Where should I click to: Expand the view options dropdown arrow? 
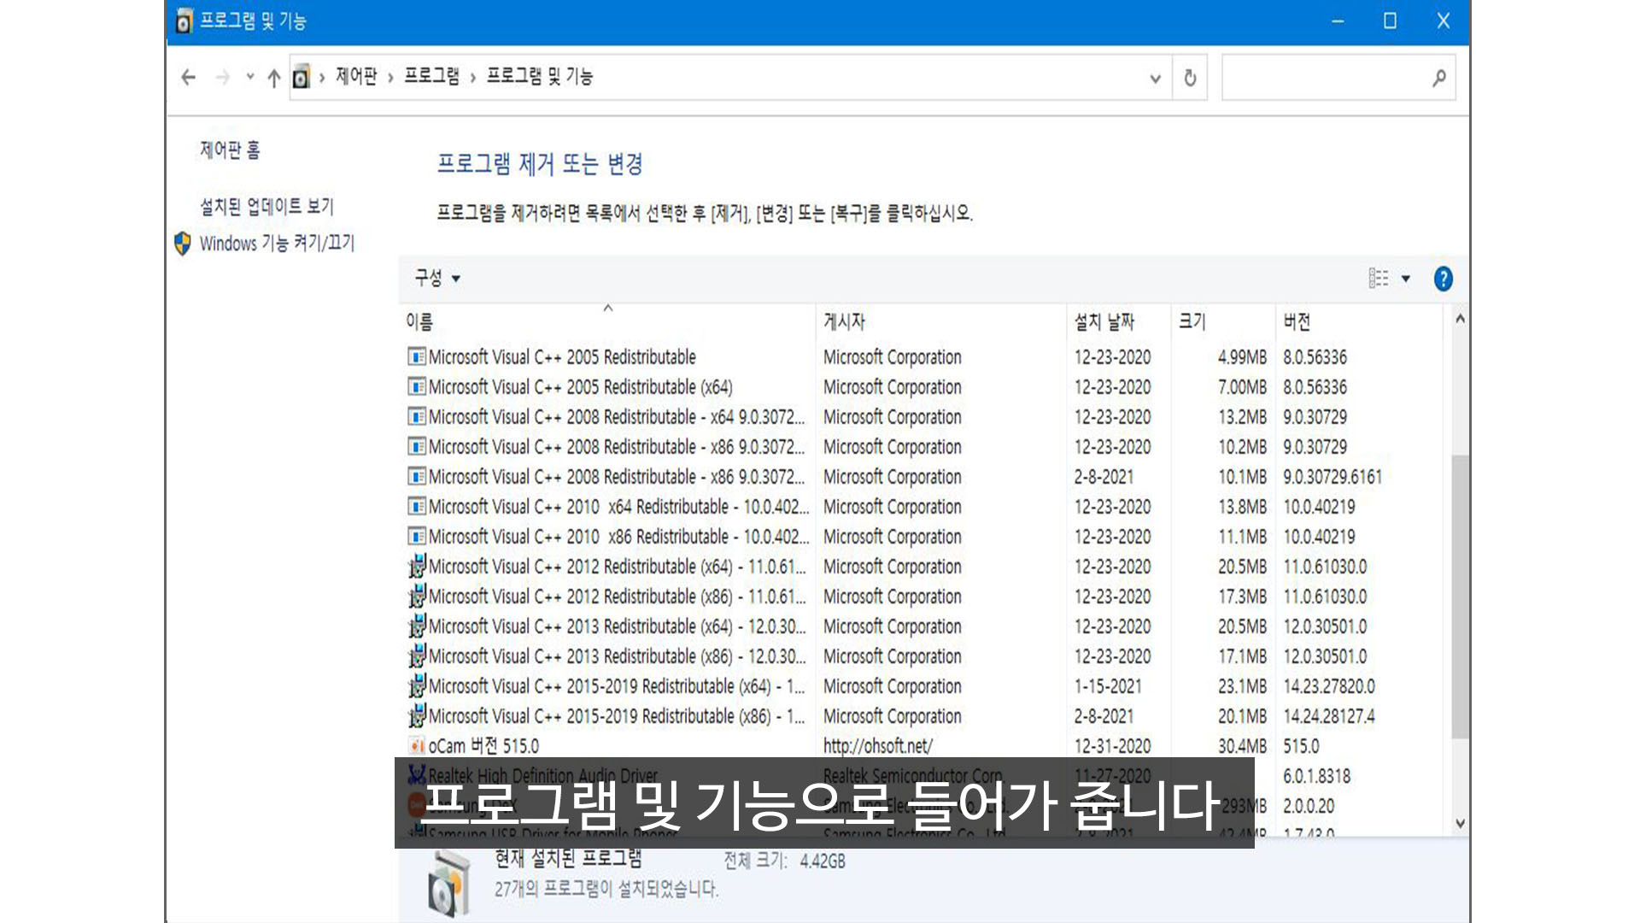[x=1406, y=279]
